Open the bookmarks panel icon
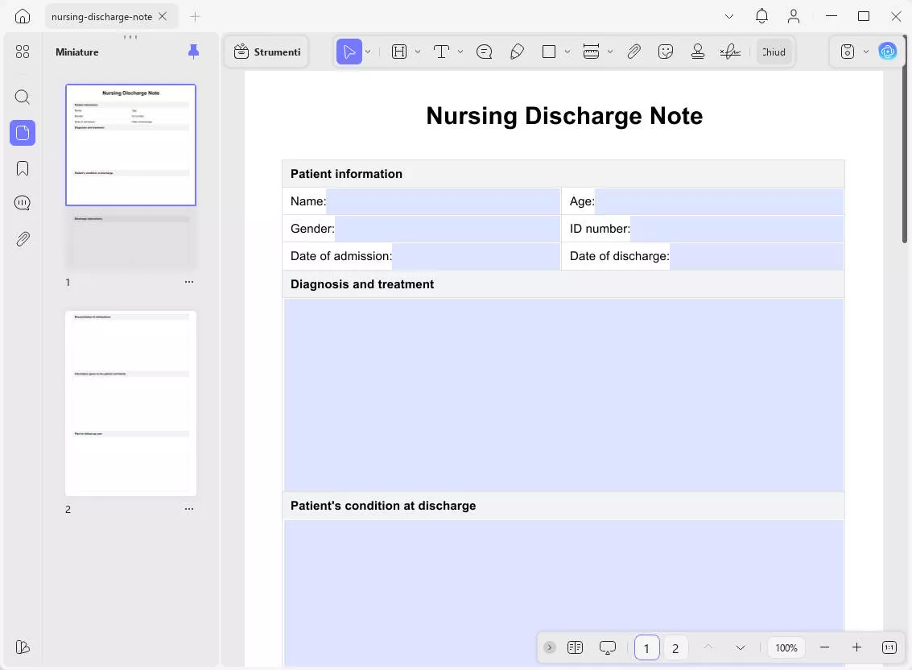 coord(22,168)
